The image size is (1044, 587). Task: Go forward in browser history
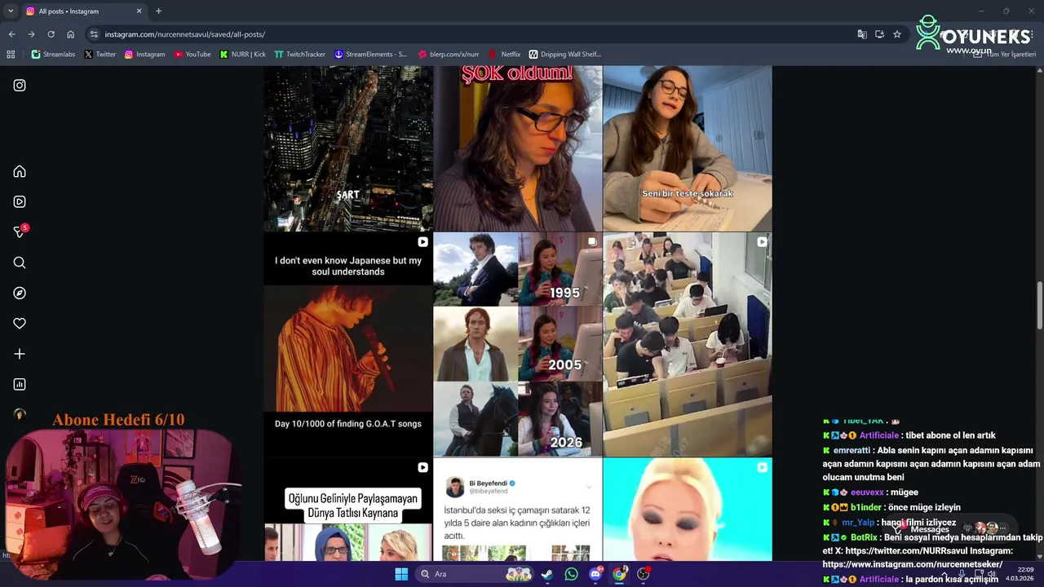(x=31, y=34)
